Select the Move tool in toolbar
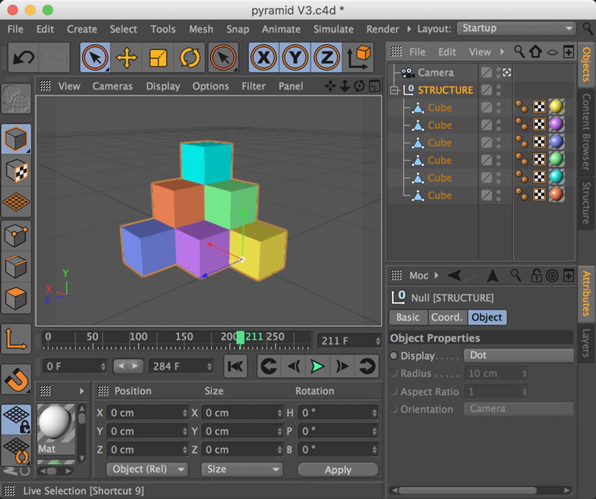Viewport: 596px width, 499px height. [126, 57]
